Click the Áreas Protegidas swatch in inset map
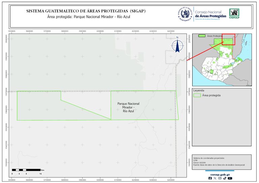259x183 pixels. 202,35
